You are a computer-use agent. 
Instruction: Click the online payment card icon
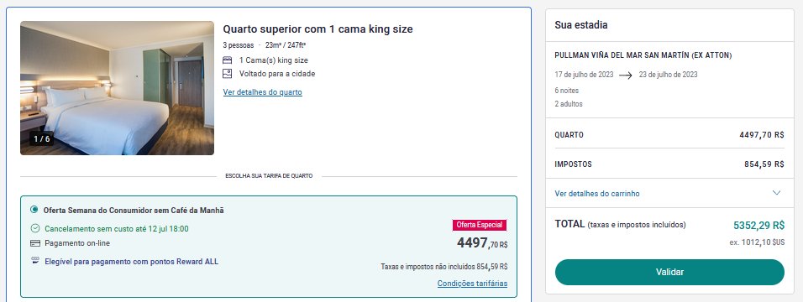point(35,243)
